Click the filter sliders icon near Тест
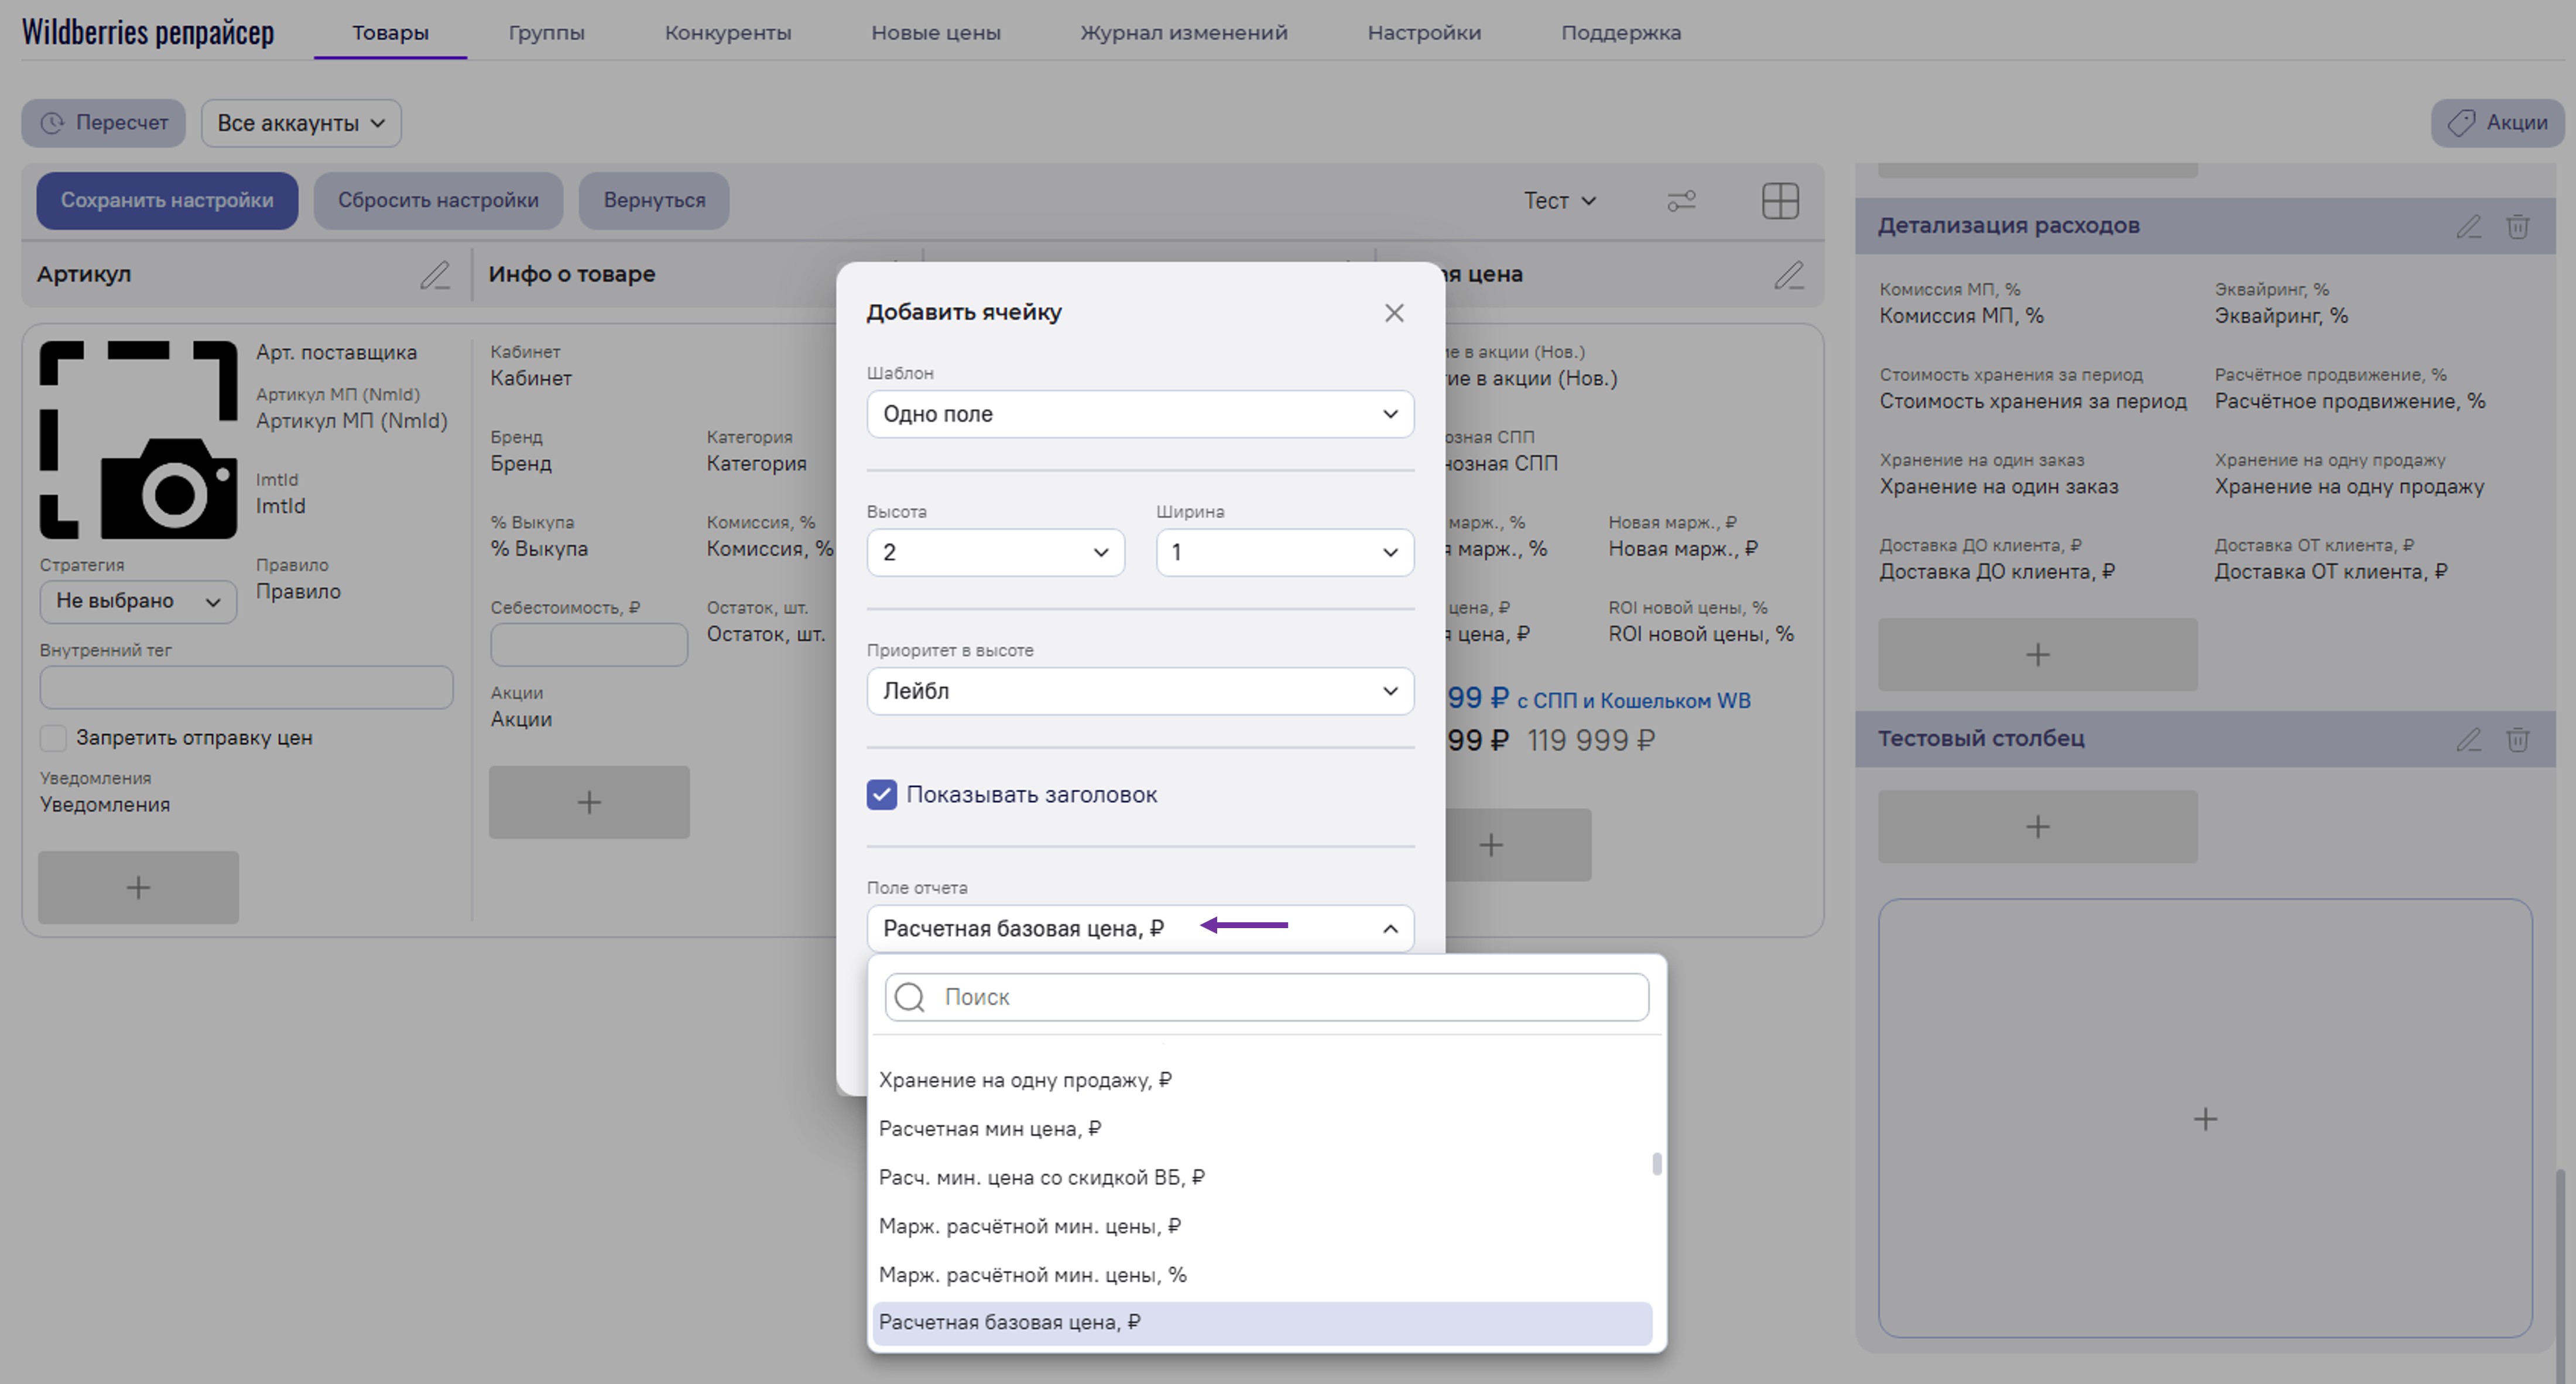The width and height of the screenshot is (2576, 1384). 1681,201
